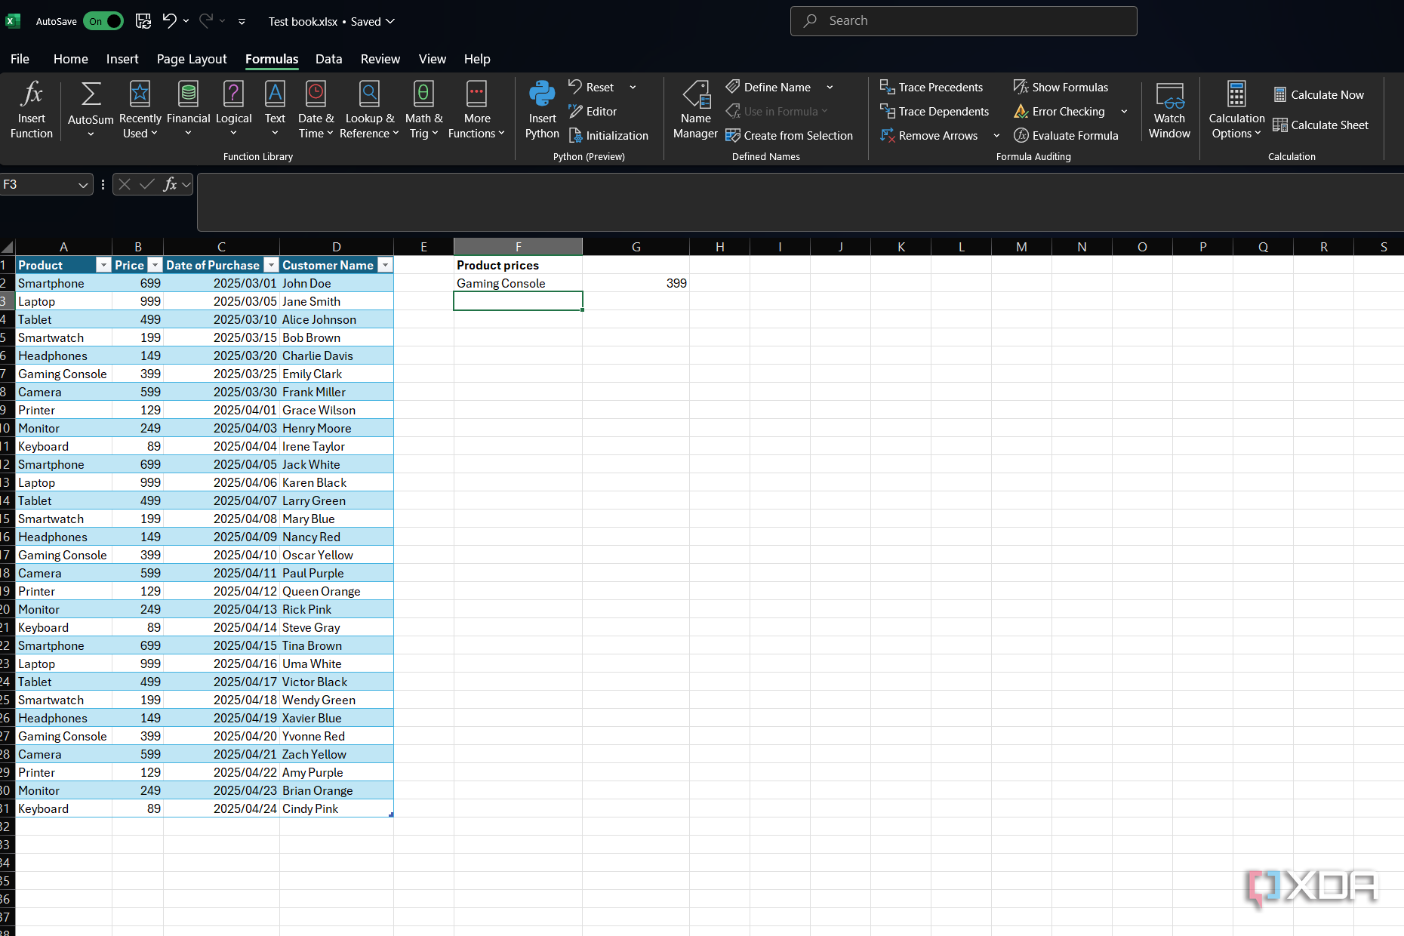This screenshot has height=936, width=1404.
Task: Open the Product column filter dropdown
Action: [103, 265]
